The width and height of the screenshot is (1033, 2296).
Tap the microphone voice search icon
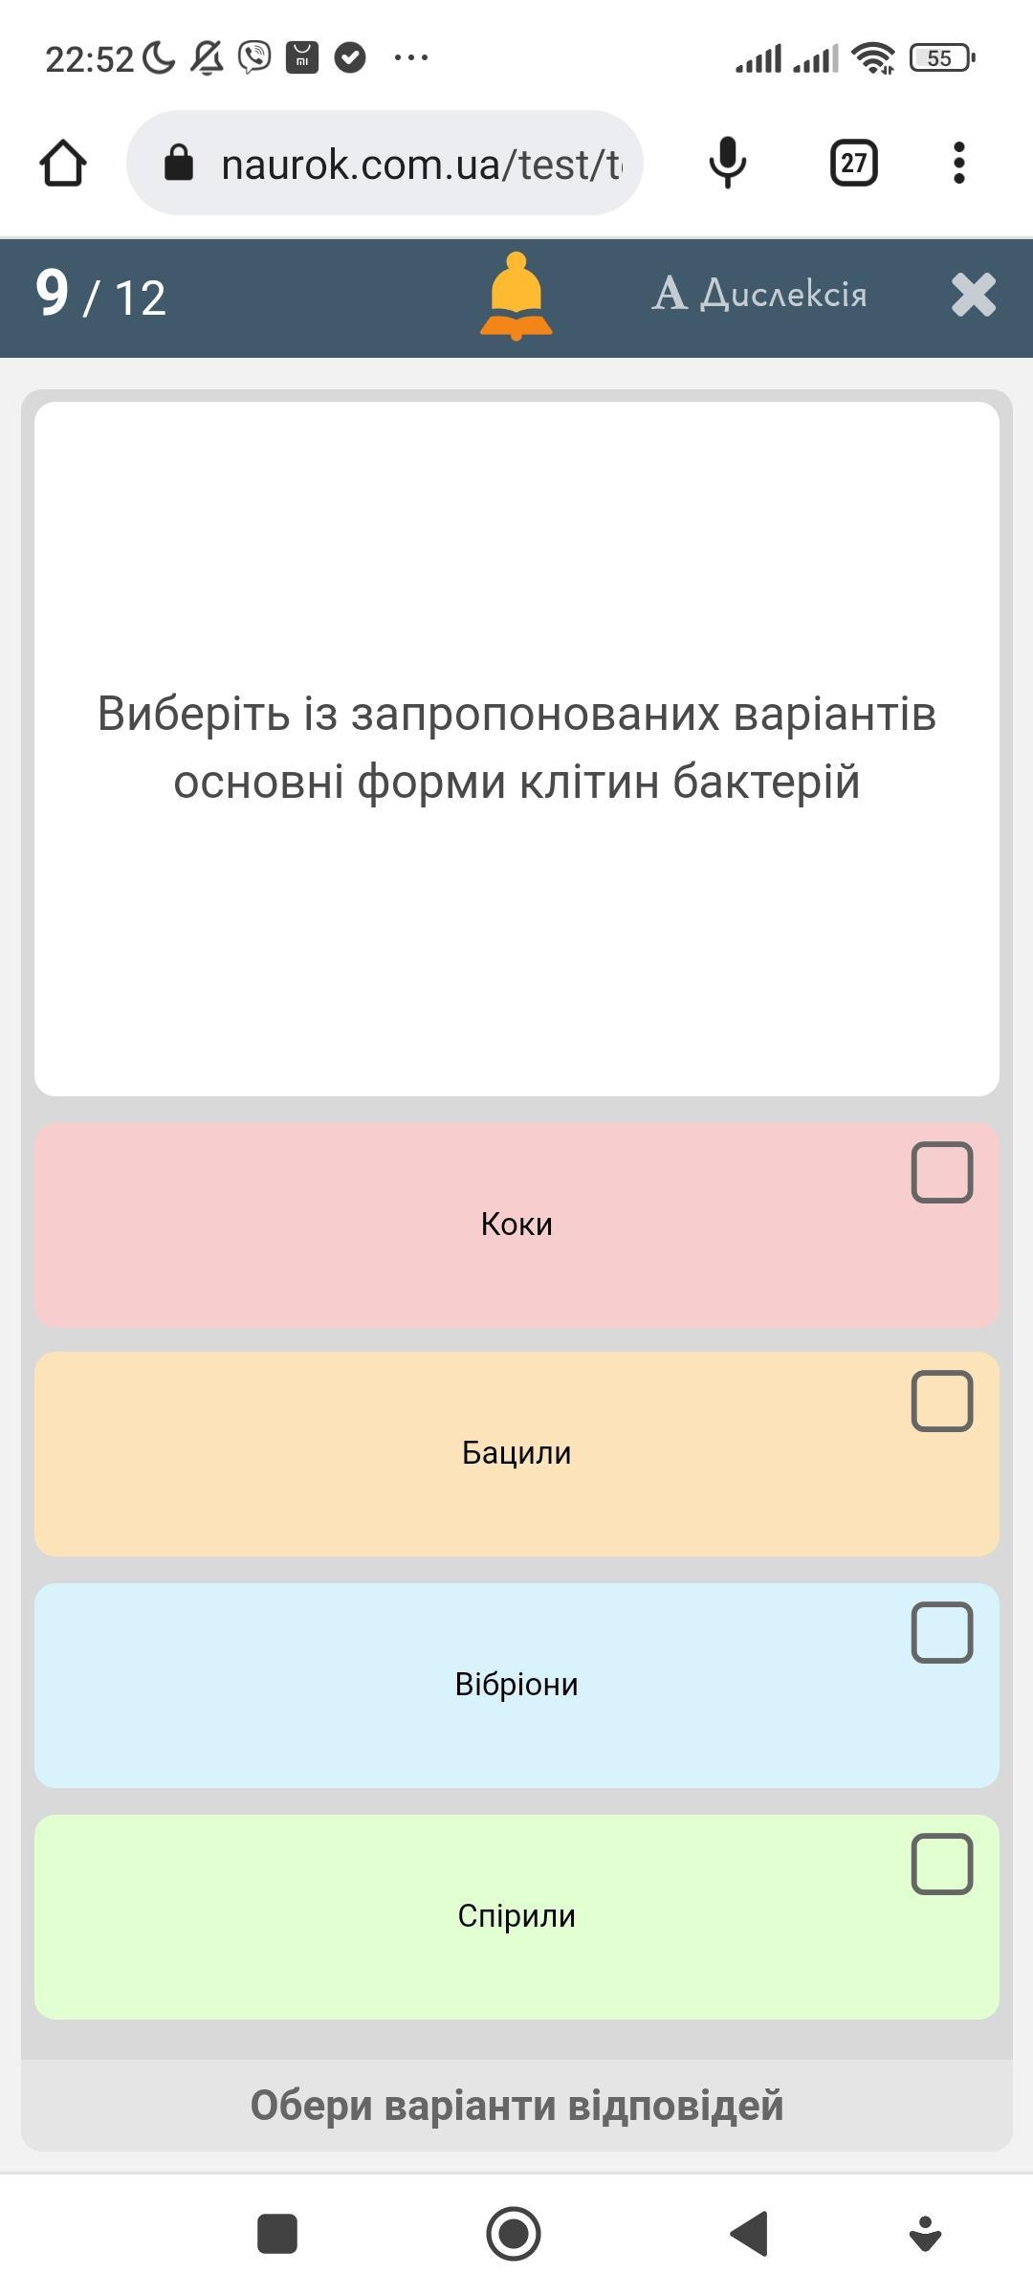click(x=727, y=163)
